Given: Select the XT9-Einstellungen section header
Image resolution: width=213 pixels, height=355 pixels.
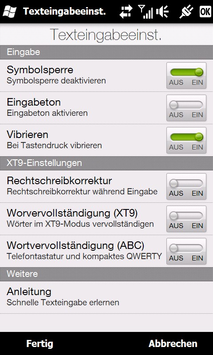Looking at the screenshot, I should (x=106, y=163).
